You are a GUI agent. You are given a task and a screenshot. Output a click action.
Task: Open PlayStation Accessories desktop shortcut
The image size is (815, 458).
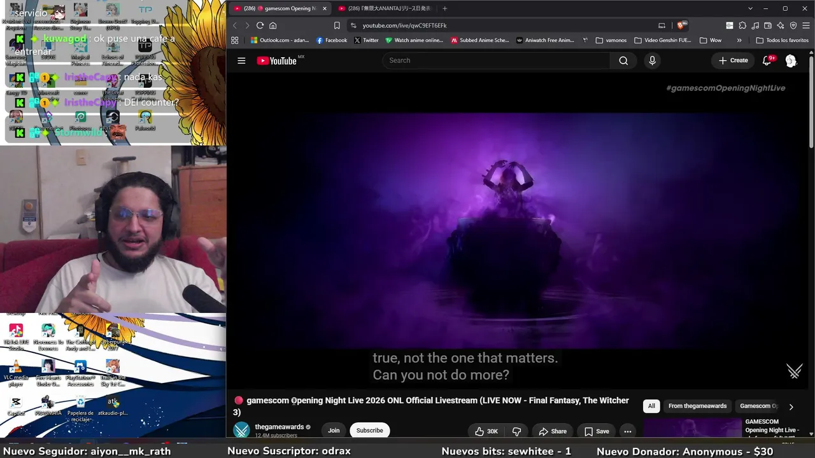(x=80, y=372)
